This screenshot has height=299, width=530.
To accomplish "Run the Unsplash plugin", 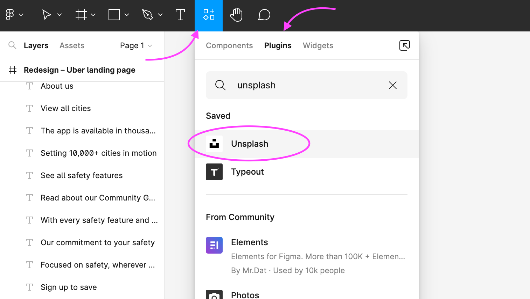I will 307,144.
